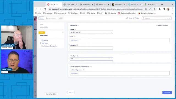Open the DC Guests bookmark
176x99 pixels.
point(110,13)
